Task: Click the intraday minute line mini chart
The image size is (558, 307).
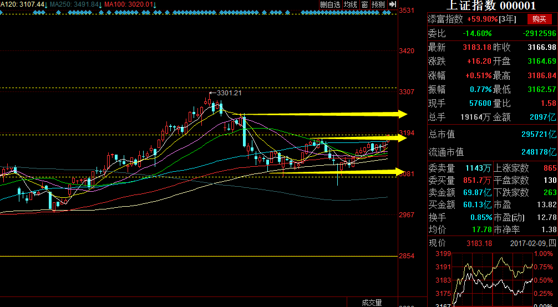Action: (x=493, y=279)
